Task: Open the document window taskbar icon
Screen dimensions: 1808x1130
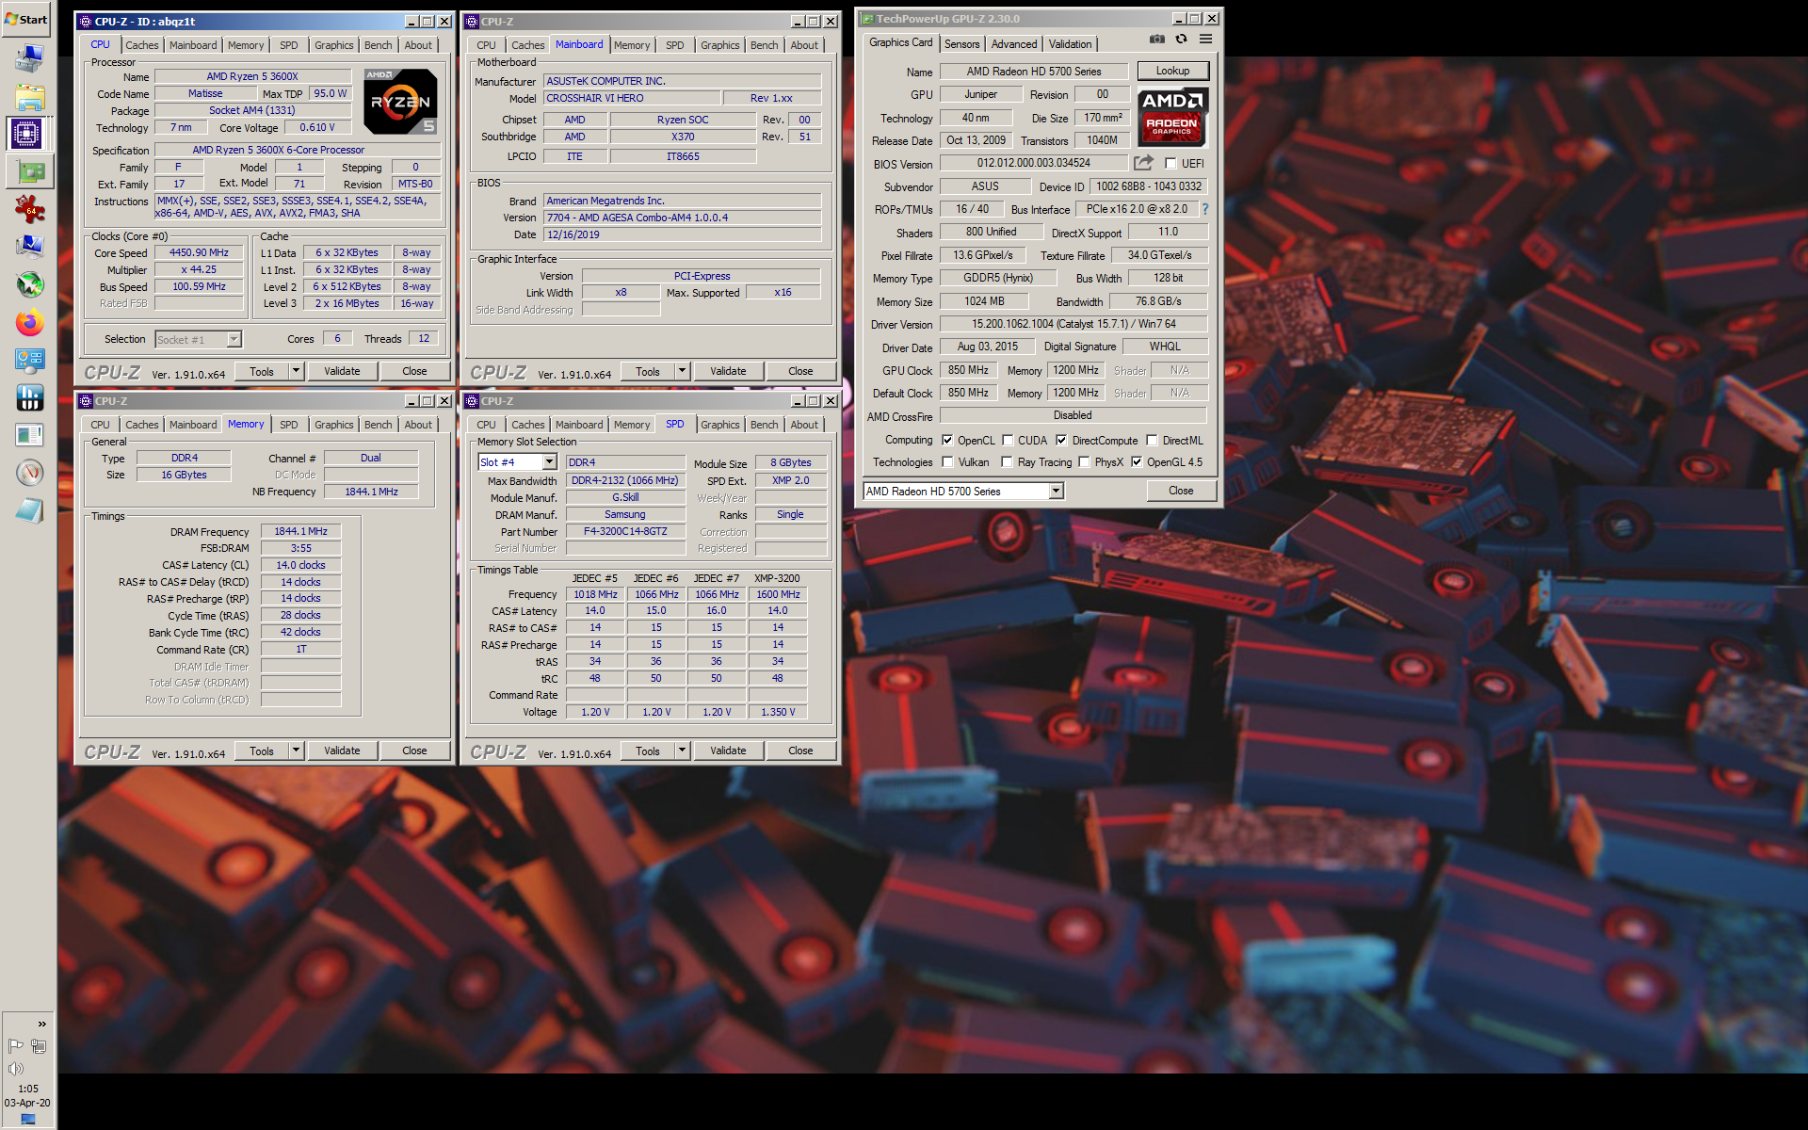Action: coord(29,435)
